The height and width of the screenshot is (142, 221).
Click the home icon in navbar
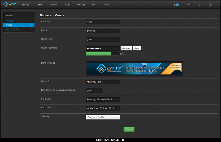tap(189, 5)
